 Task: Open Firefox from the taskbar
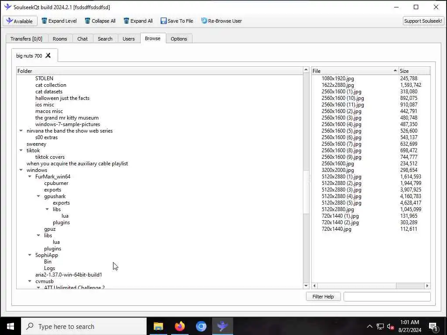coord(179,326)
